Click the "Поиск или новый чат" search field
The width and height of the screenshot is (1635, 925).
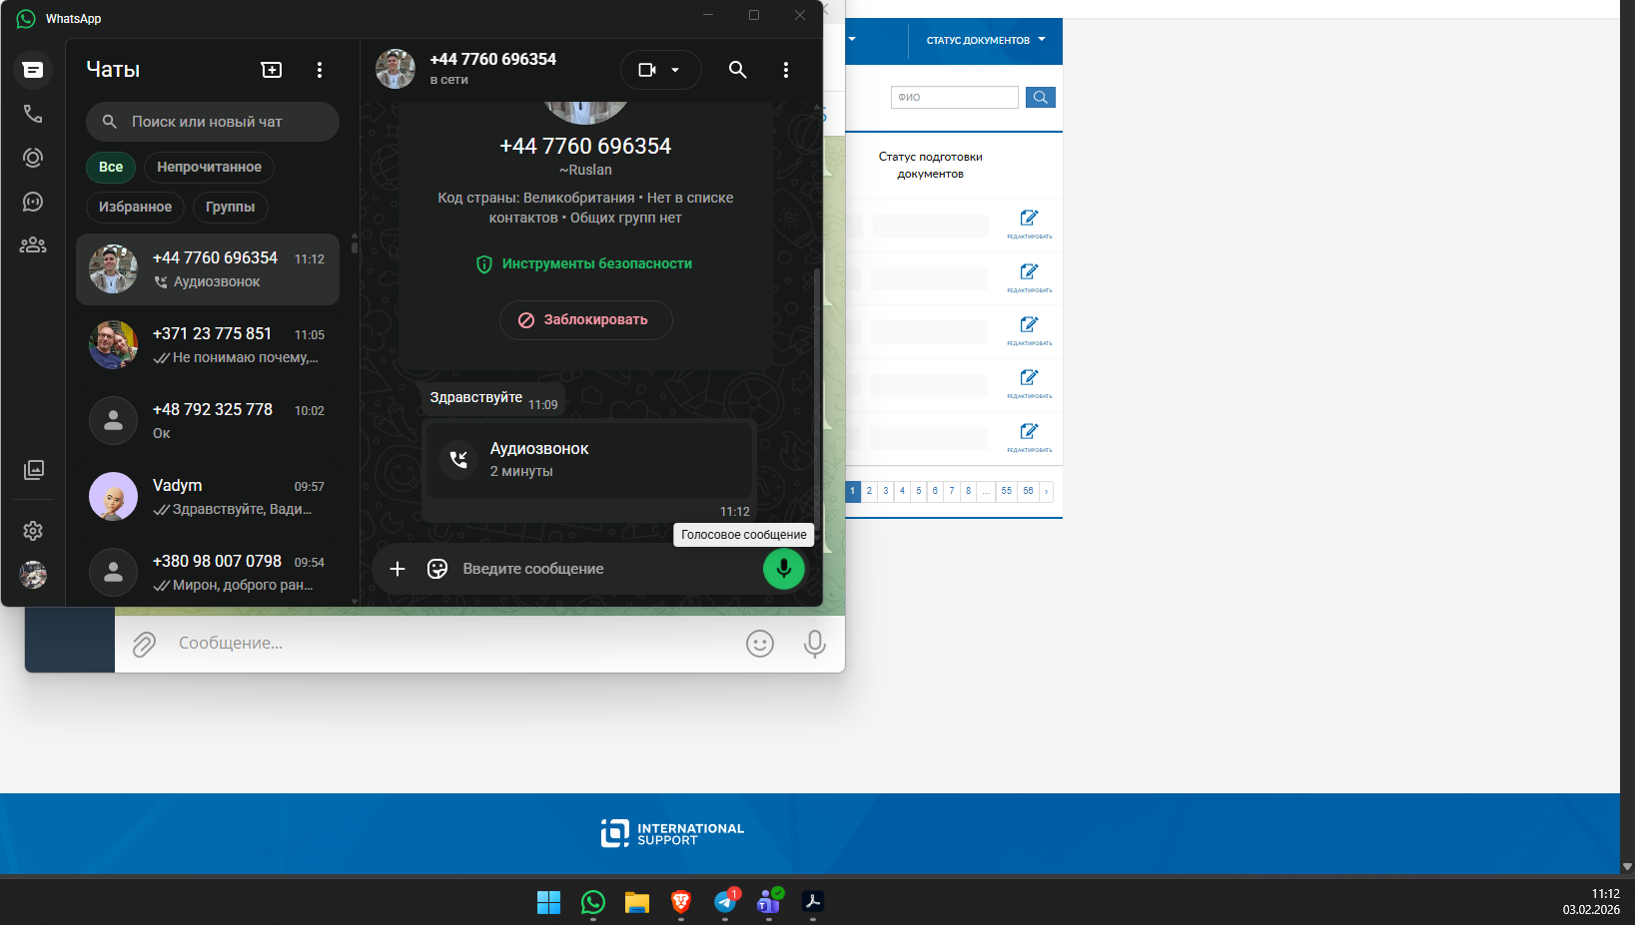coord(213,122)
